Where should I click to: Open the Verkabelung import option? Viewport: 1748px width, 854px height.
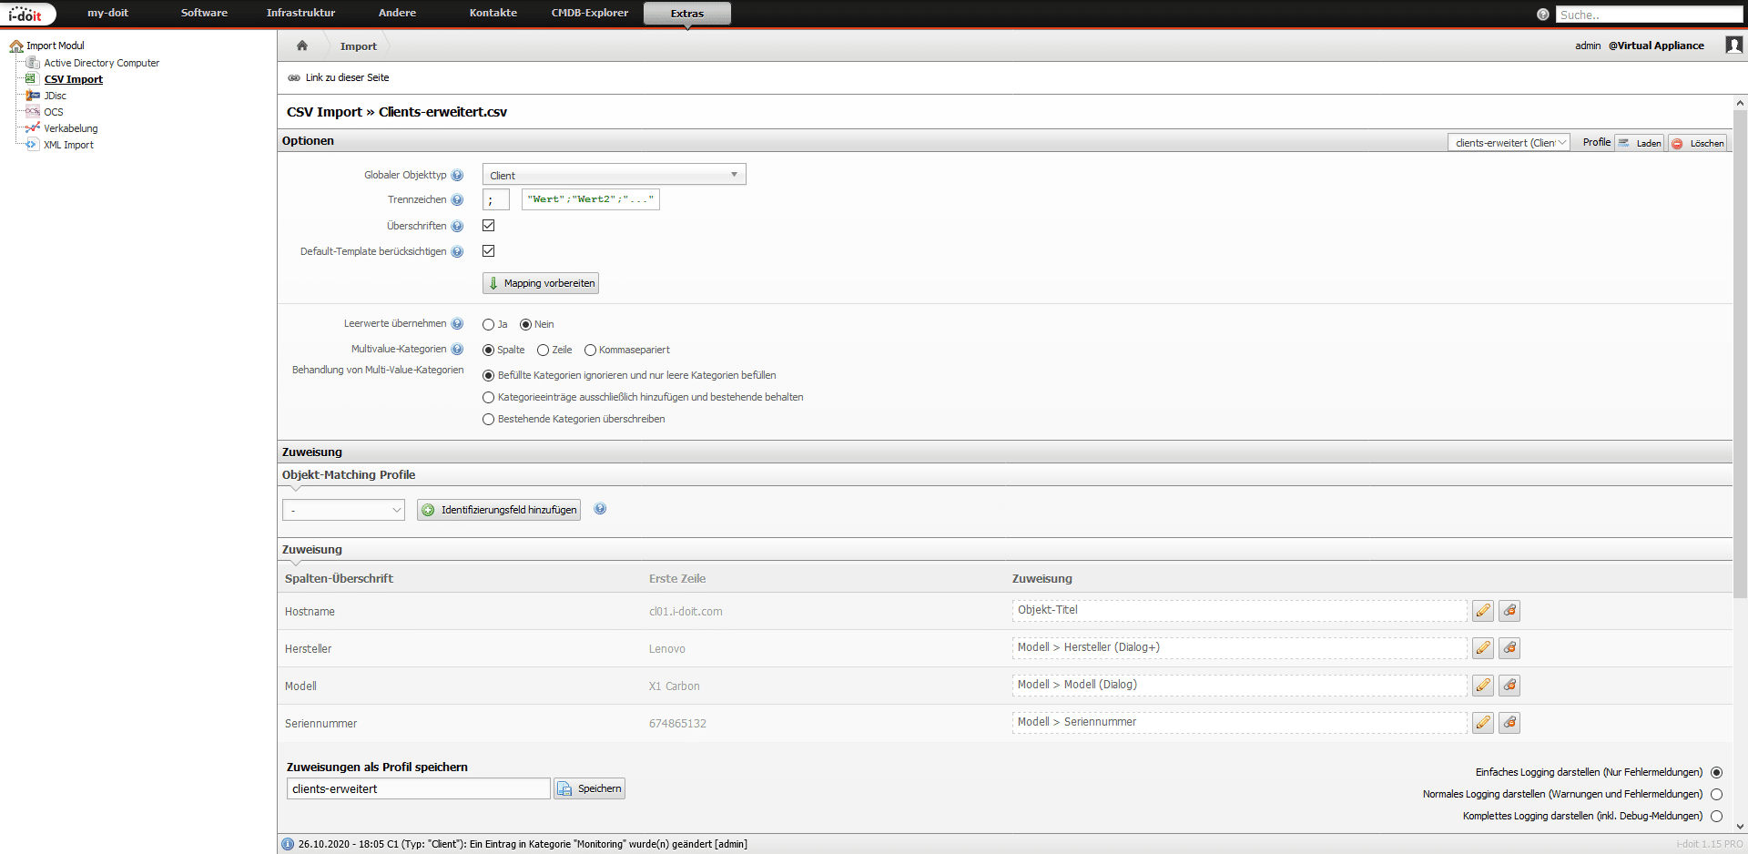pyautogui.click(x=71, y=128)
